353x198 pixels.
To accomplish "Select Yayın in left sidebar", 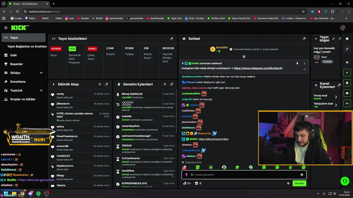I will click(23, 38).
